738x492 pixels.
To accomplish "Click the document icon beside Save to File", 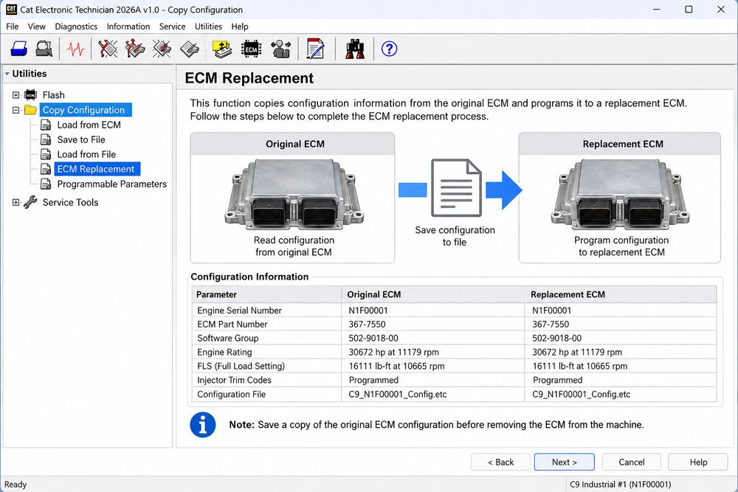I will point(46,139).
